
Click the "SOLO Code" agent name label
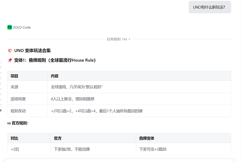(x=22, y=27)
